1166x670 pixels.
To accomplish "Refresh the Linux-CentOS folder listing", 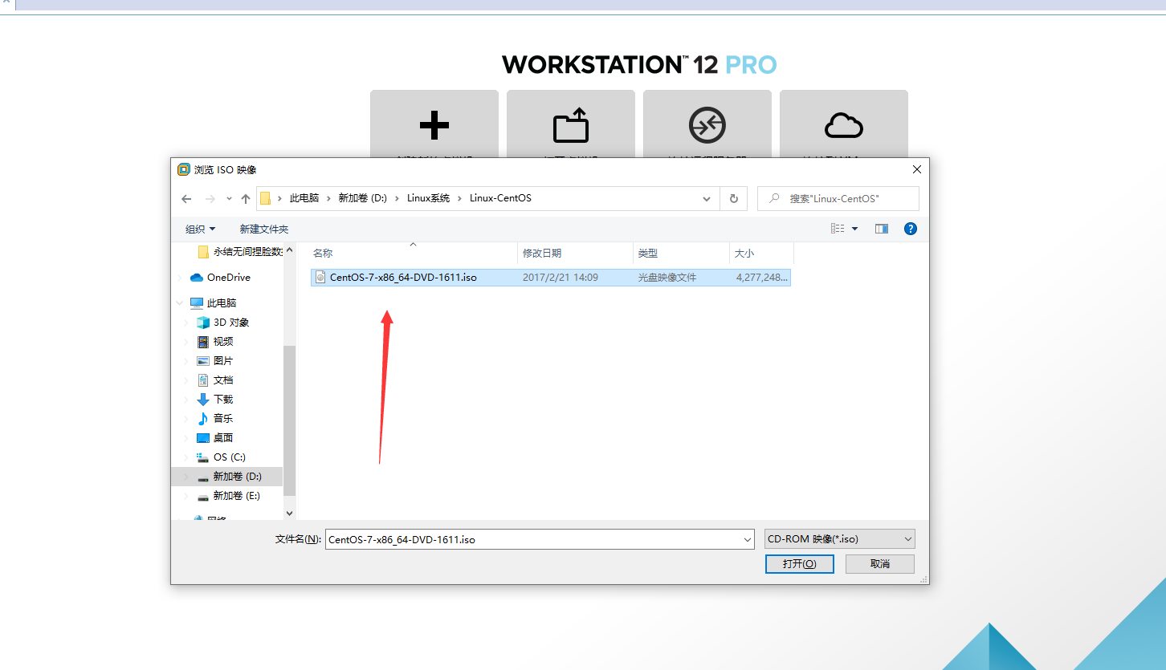I will [x=734, y=198].
